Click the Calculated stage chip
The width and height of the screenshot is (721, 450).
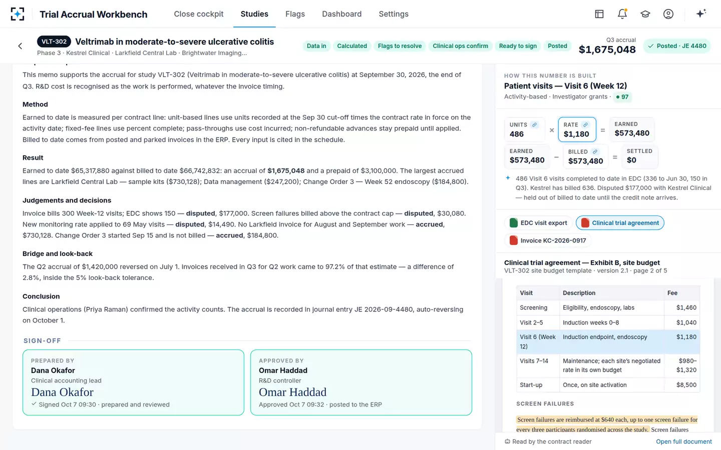(x=352, y=46)
